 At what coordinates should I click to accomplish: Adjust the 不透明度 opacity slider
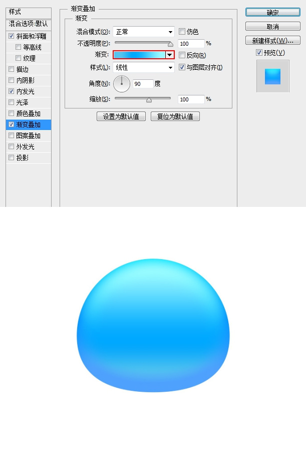pyautogui.click(x=171, y=44)
